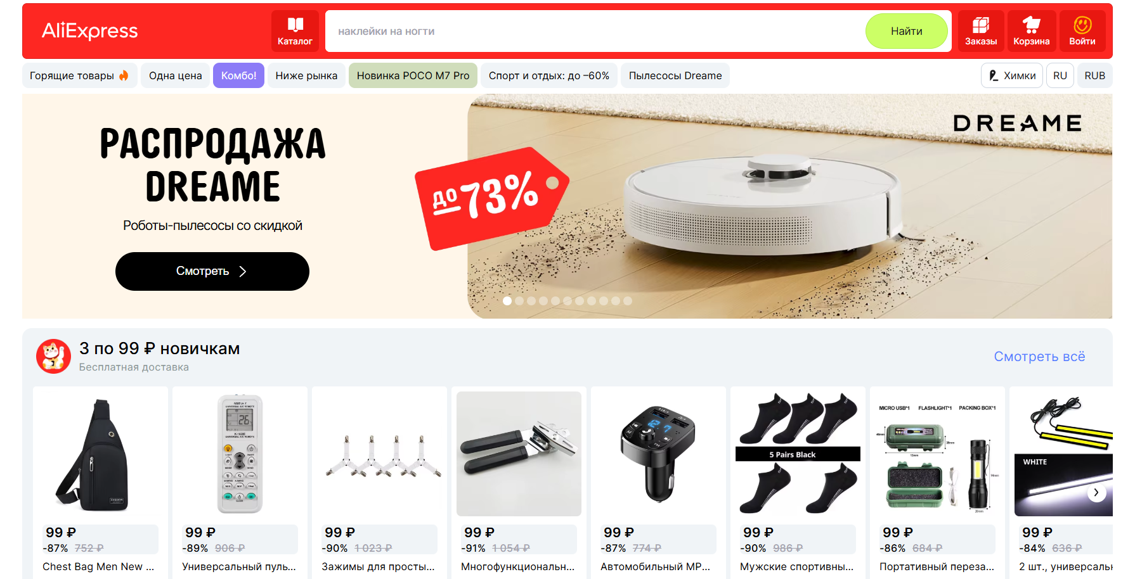Image resolution: width=1135 pixels, height=579 pixels.
Task: Open the RUB currency selector
Action: (x=1094, y=75)
